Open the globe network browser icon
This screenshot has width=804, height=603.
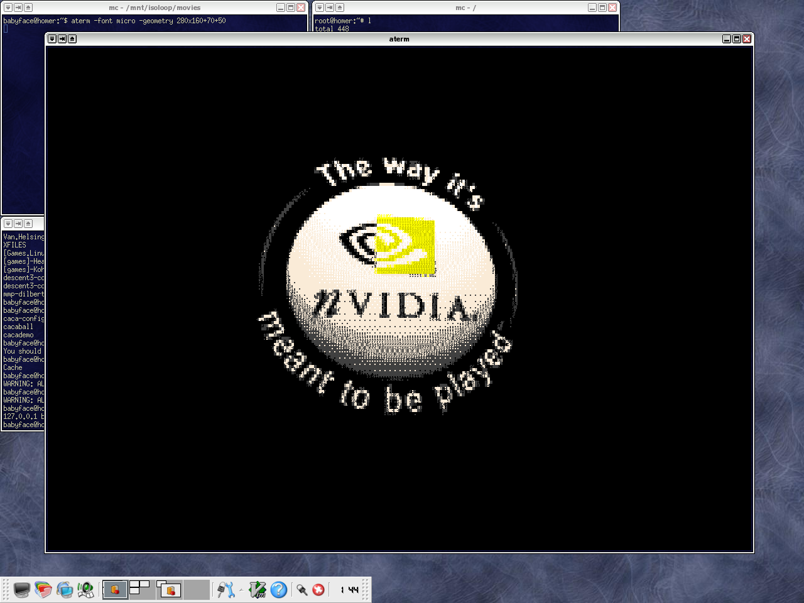64,590
